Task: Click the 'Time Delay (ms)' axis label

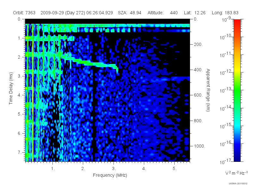Action: [11, 88]
